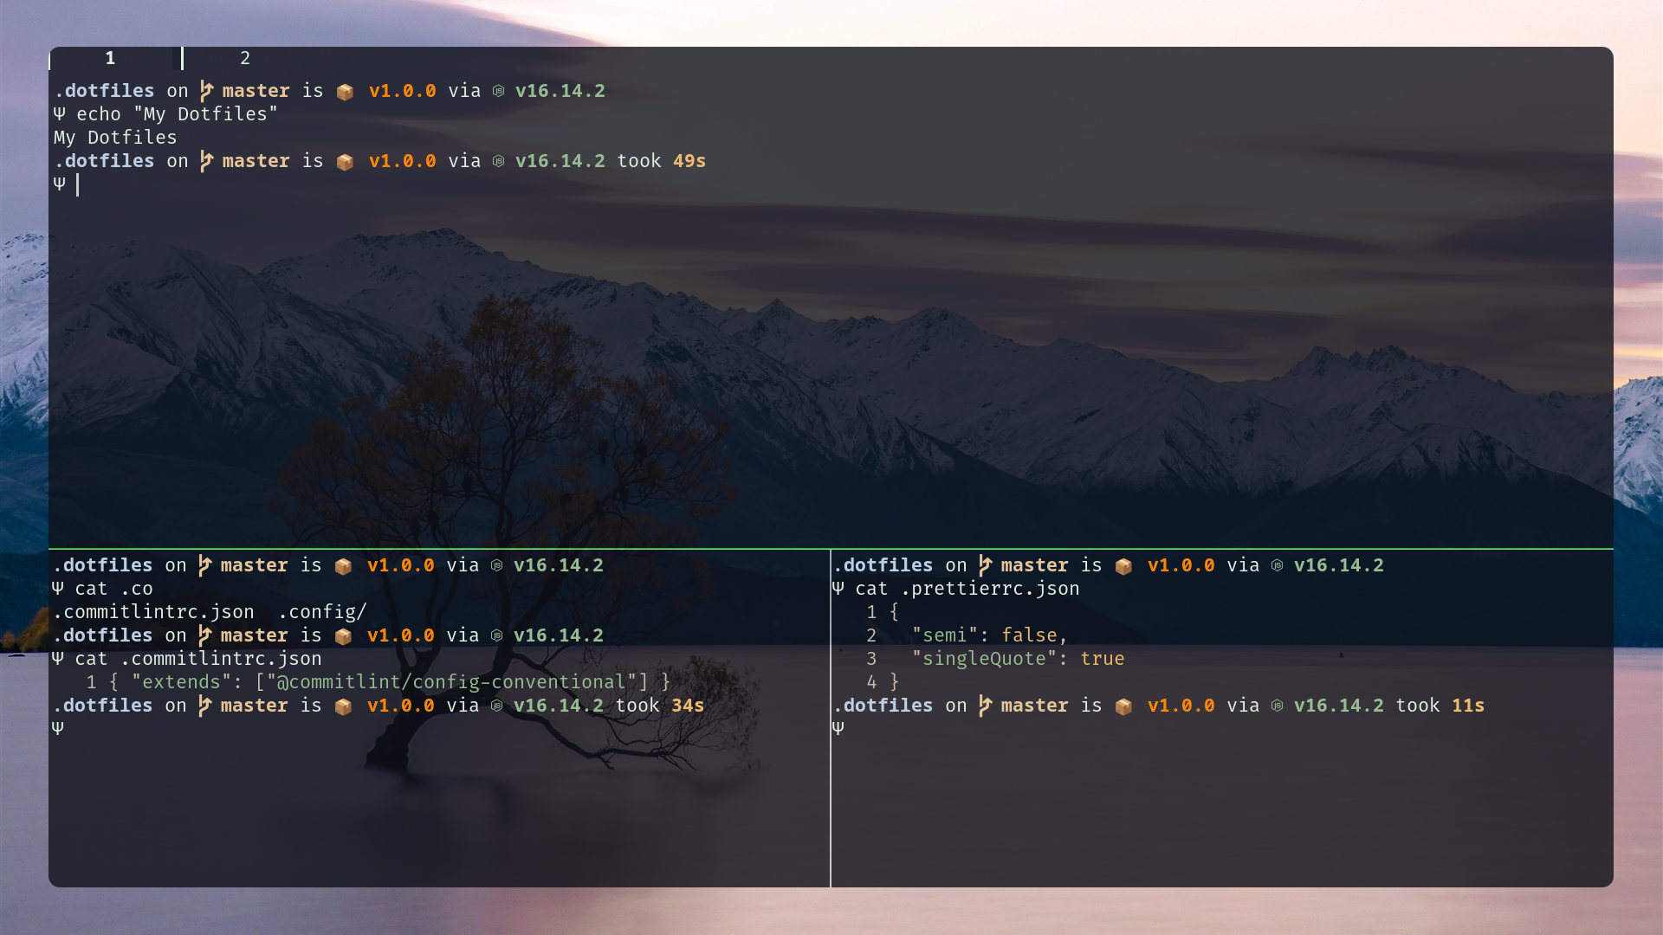Click the 'true' value of singleQuote
Screen dimensions: 1663x935
1103,659
